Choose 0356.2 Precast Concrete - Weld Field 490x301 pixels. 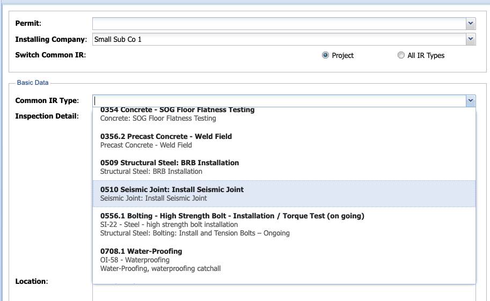tap(284, 141)
